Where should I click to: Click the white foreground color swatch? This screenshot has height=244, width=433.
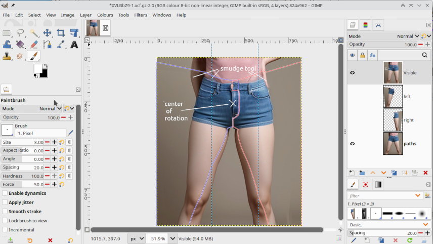[x=38, y=68]
